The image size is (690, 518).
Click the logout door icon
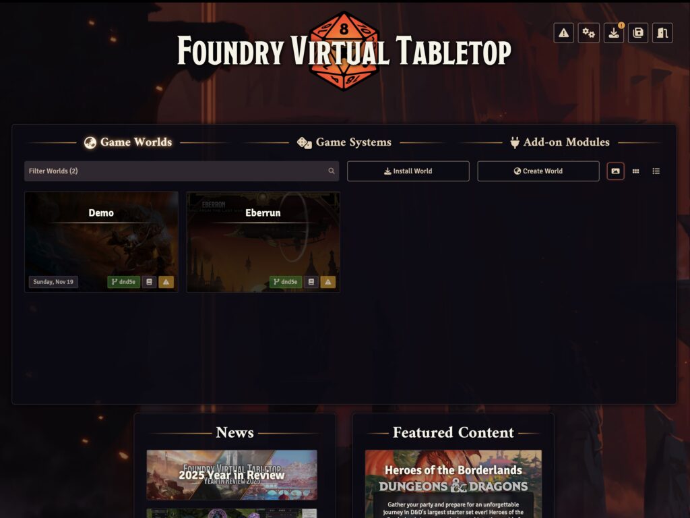[663, 33]
